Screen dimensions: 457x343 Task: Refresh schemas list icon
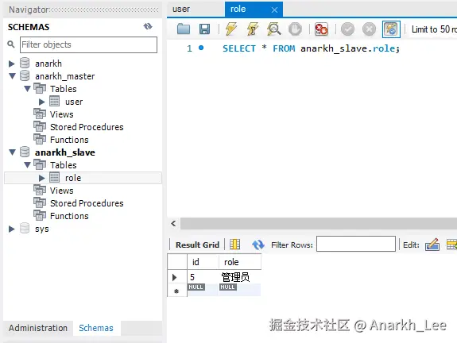pyautogui.click(x=148, y=26)
